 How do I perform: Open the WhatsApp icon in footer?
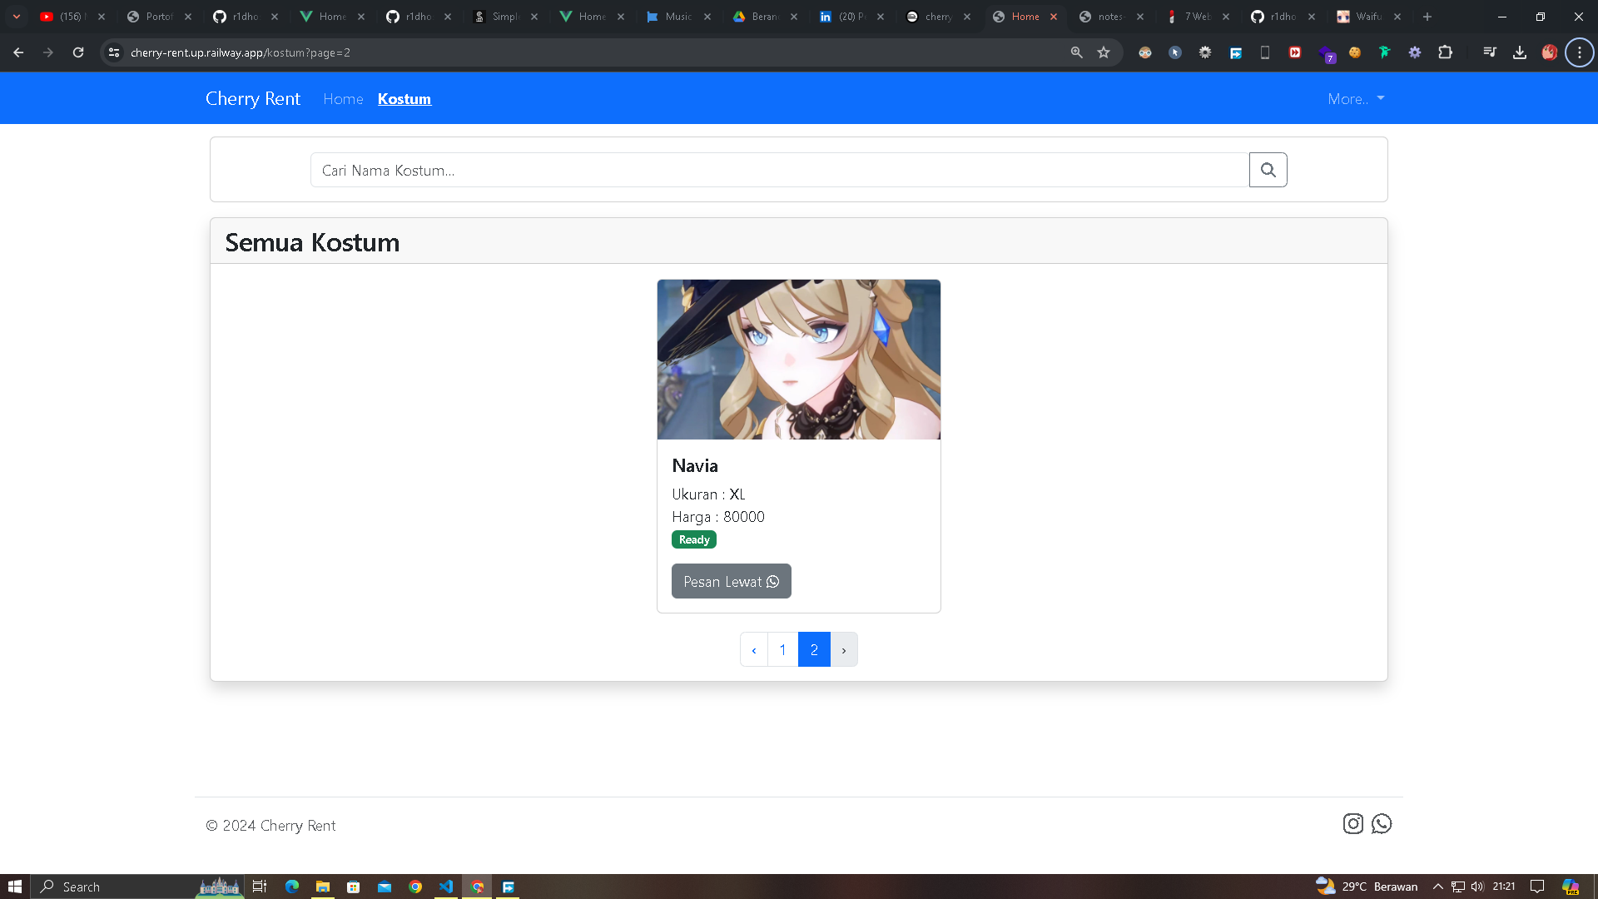1382,824
